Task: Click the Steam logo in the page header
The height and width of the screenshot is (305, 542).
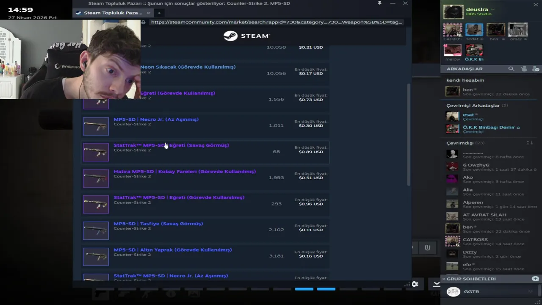Action: [x=246, y=36]
